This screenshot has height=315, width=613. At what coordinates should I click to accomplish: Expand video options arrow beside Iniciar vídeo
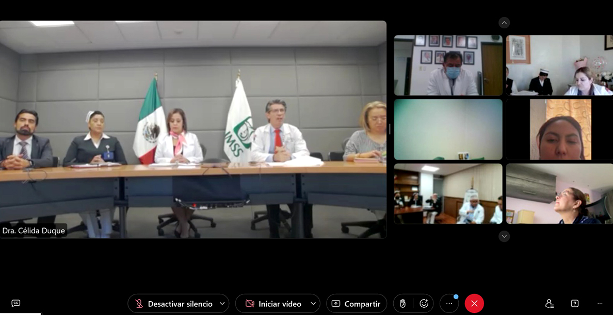click(x=313, y=304)
